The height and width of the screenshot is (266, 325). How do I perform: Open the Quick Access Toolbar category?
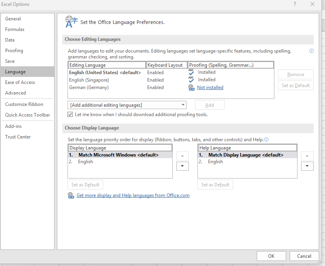click(x=27, y=115)
